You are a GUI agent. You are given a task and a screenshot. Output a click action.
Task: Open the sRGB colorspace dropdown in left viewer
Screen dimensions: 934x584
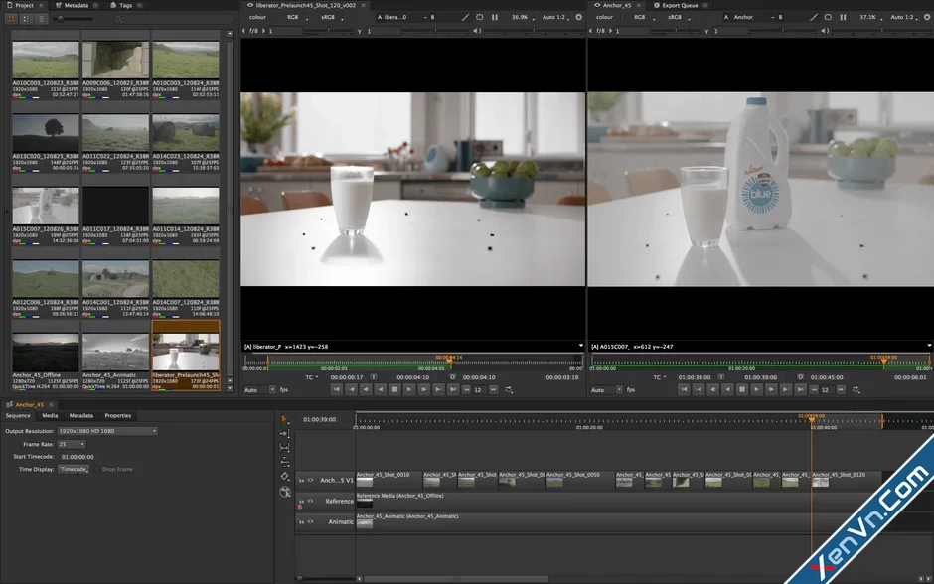tap(332, 17)
